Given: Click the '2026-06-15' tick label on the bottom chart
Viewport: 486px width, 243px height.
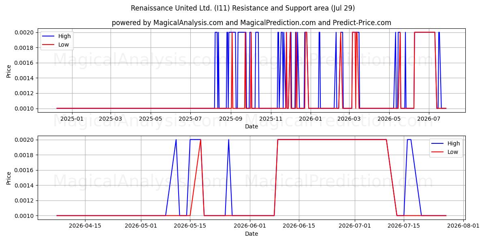Looking at the screenshot, I should pos(299,226).
